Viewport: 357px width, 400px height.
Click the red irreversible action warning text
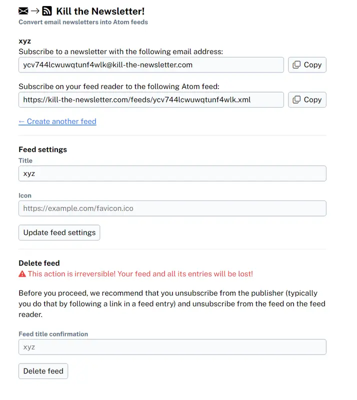140,274
